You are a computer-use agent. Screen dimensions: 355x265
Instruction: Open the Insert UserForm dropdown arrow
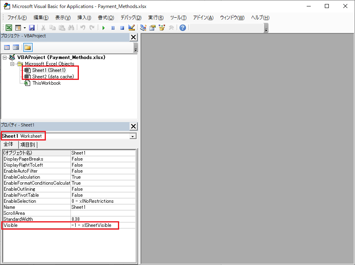(25, 28)
